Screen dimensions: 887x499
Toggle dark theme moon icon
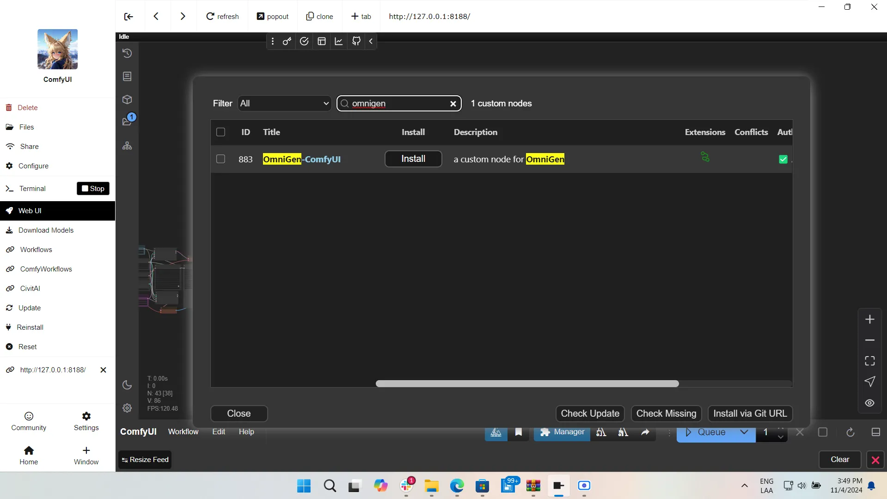(127, 385)
